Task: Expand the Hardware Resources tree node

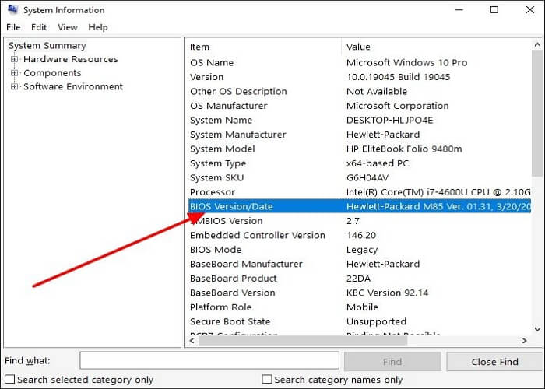Action: (15, 60)
